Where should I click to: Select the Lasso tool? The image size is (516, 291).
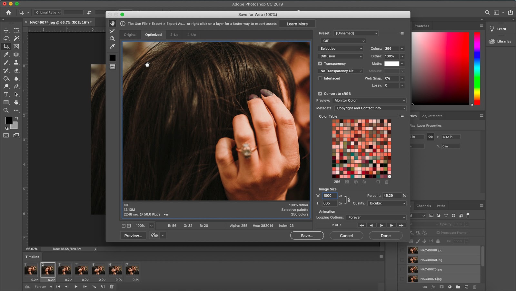[6, 38]
